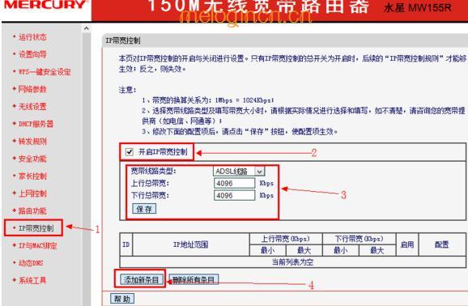Click the 帮助 button

pos(122,299)
